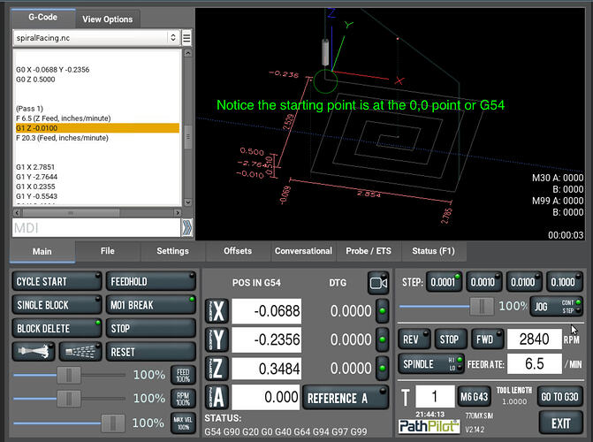The image size is (593, 442).
Task: Click the Z axis zero button
Action: pyautogui.click(x=217, y=369)
